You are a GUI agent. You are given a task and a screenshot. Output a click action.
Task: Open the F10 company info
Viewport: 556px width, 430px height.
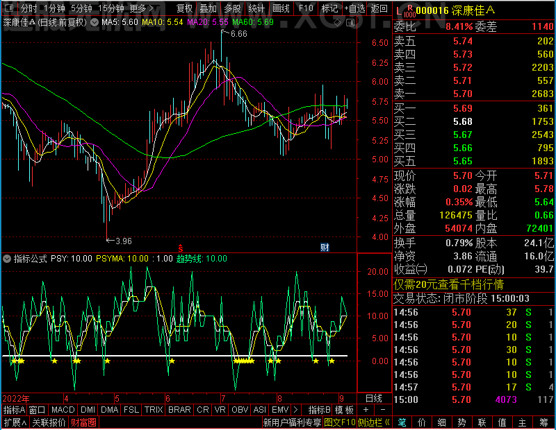coord(306,8)
